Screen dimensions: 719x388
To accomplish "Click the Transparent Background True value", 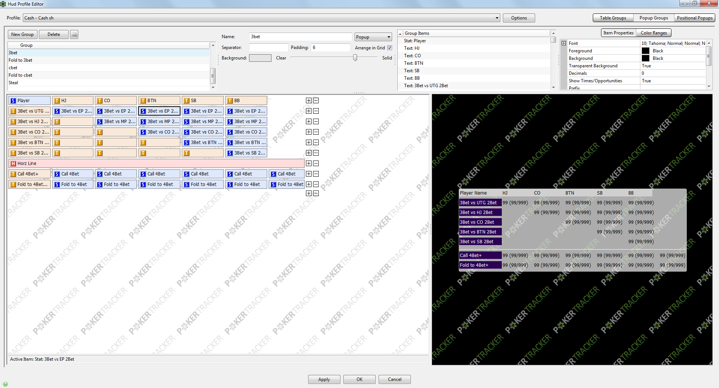I will pos(673,66).
